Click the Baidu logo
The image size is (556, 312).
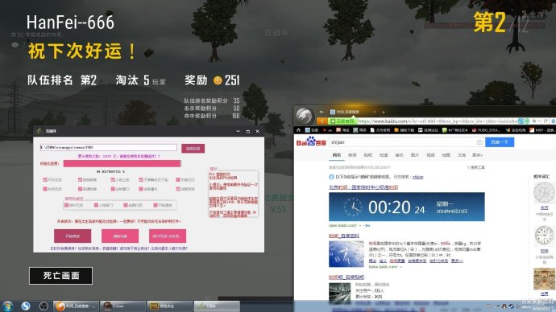tap(311, 142)
